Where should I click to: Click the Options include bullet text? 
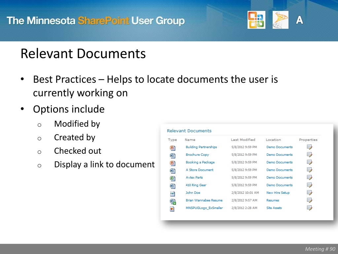coord(69,109)
